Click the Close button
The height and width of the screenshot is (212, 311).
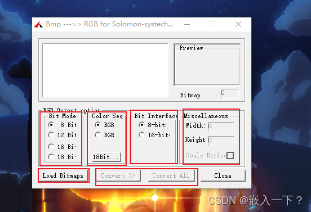point(223,175)
